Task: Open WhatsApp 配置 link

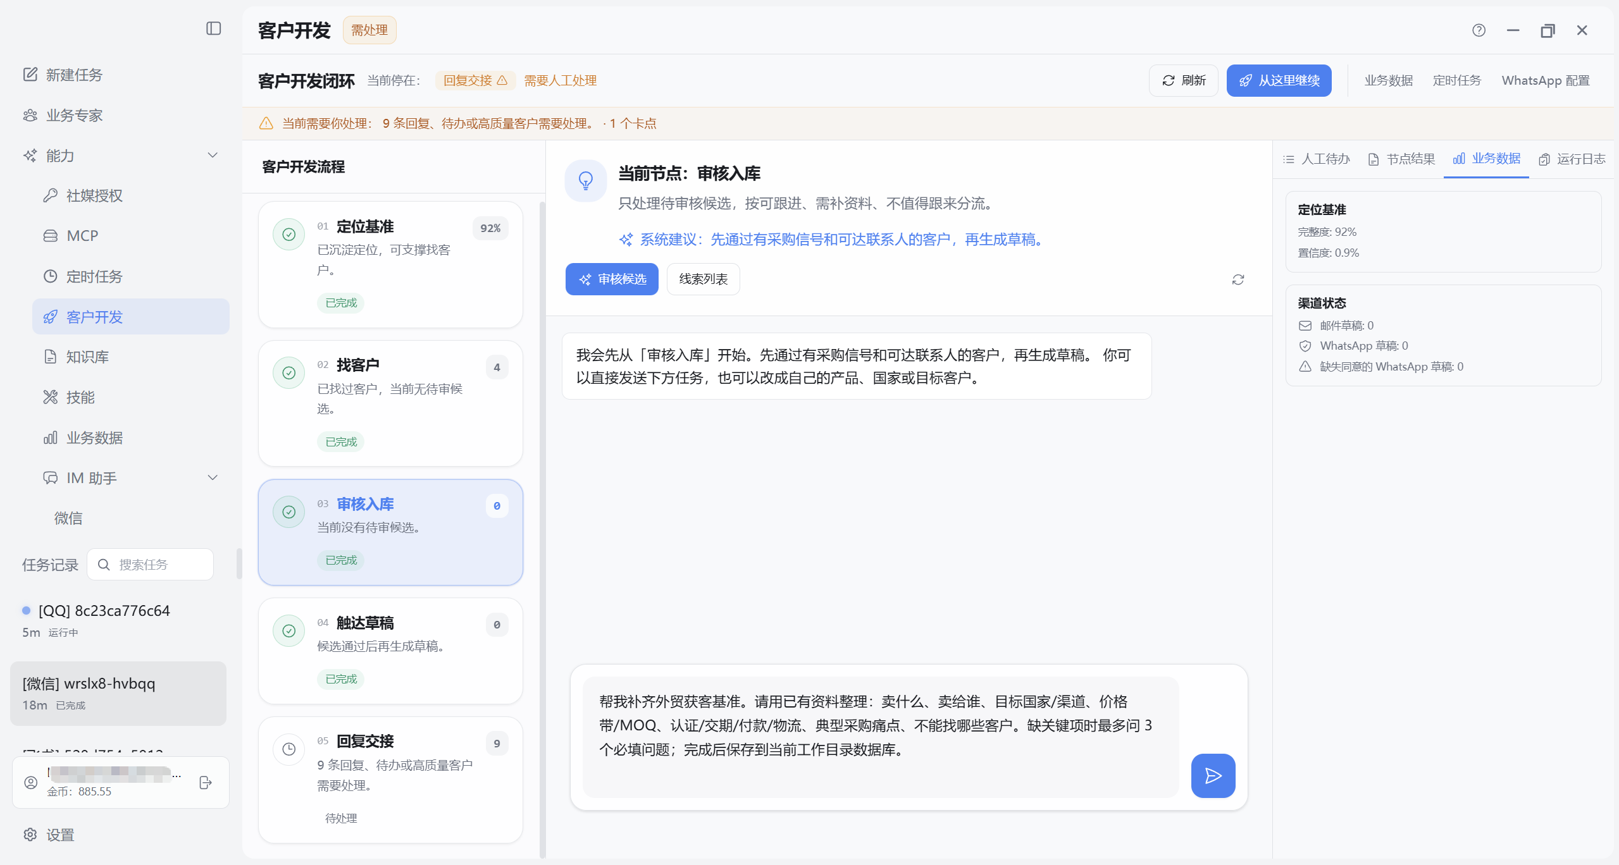Action: coord(1545,80)
